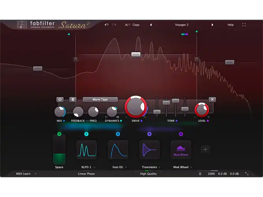
Task: Open the Fast EG envelope panel
Action: (118, 150)
